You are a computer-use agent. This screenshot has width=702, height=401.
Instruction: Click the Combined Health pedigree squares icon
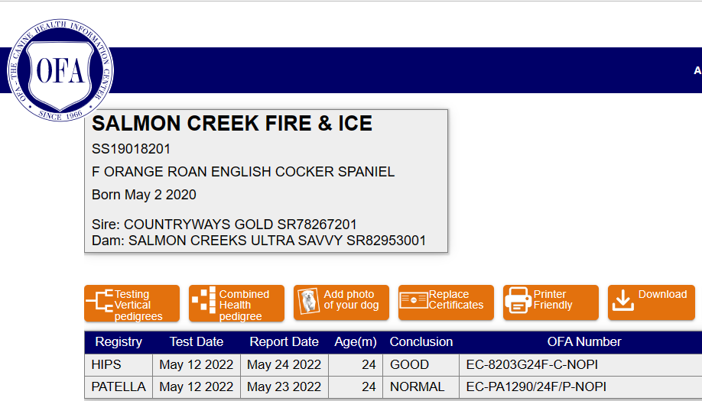coord(203,299)
